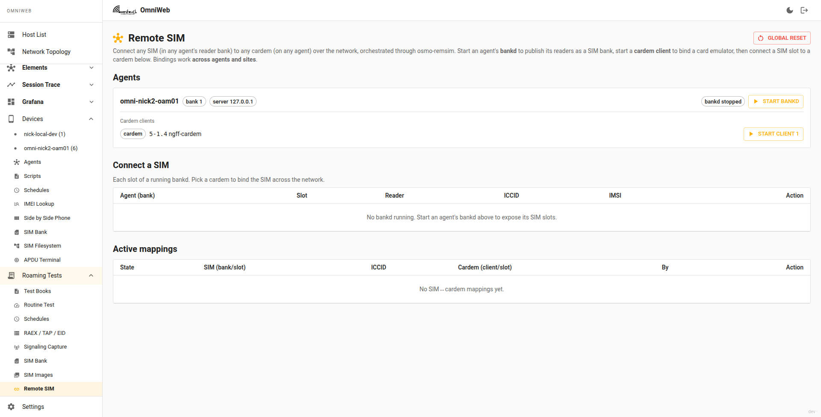Image resolution: width=821 pixels, height=417 pixels.
Task: Click the Elements hub icon
Action: [x=11, y=68]
